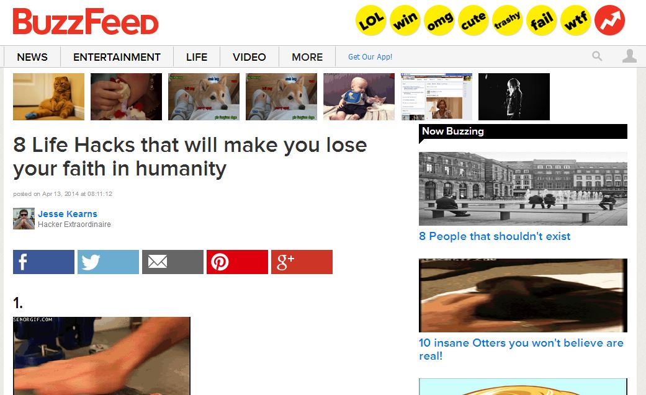Open the search magnifier icon
The image size is (646, 395).
click(597, 56)
